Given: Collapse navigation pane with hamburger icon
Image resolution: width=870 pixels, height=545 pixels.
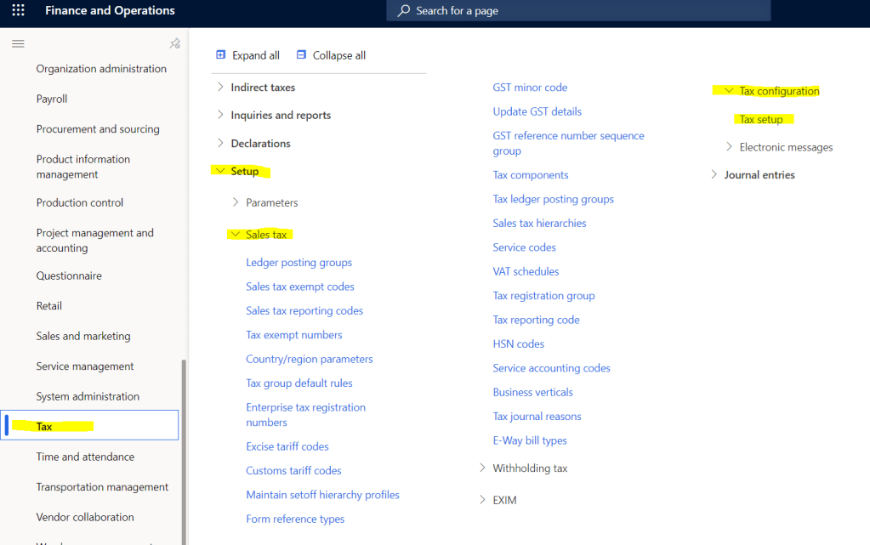Looking at the screenshot, I should point(18,44).
